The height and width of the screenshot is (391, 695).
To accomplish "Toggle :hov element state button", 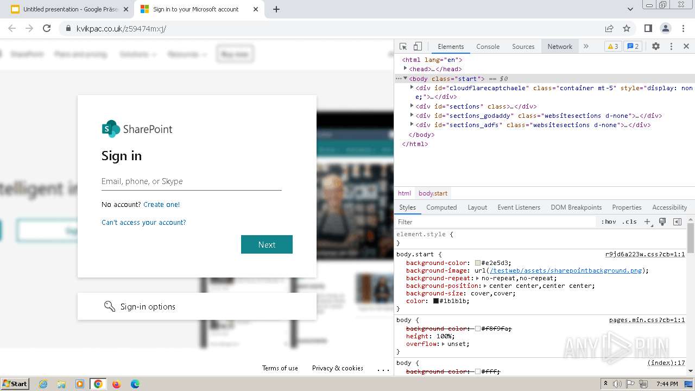I will pyautogui.click(x=609, y=222).
